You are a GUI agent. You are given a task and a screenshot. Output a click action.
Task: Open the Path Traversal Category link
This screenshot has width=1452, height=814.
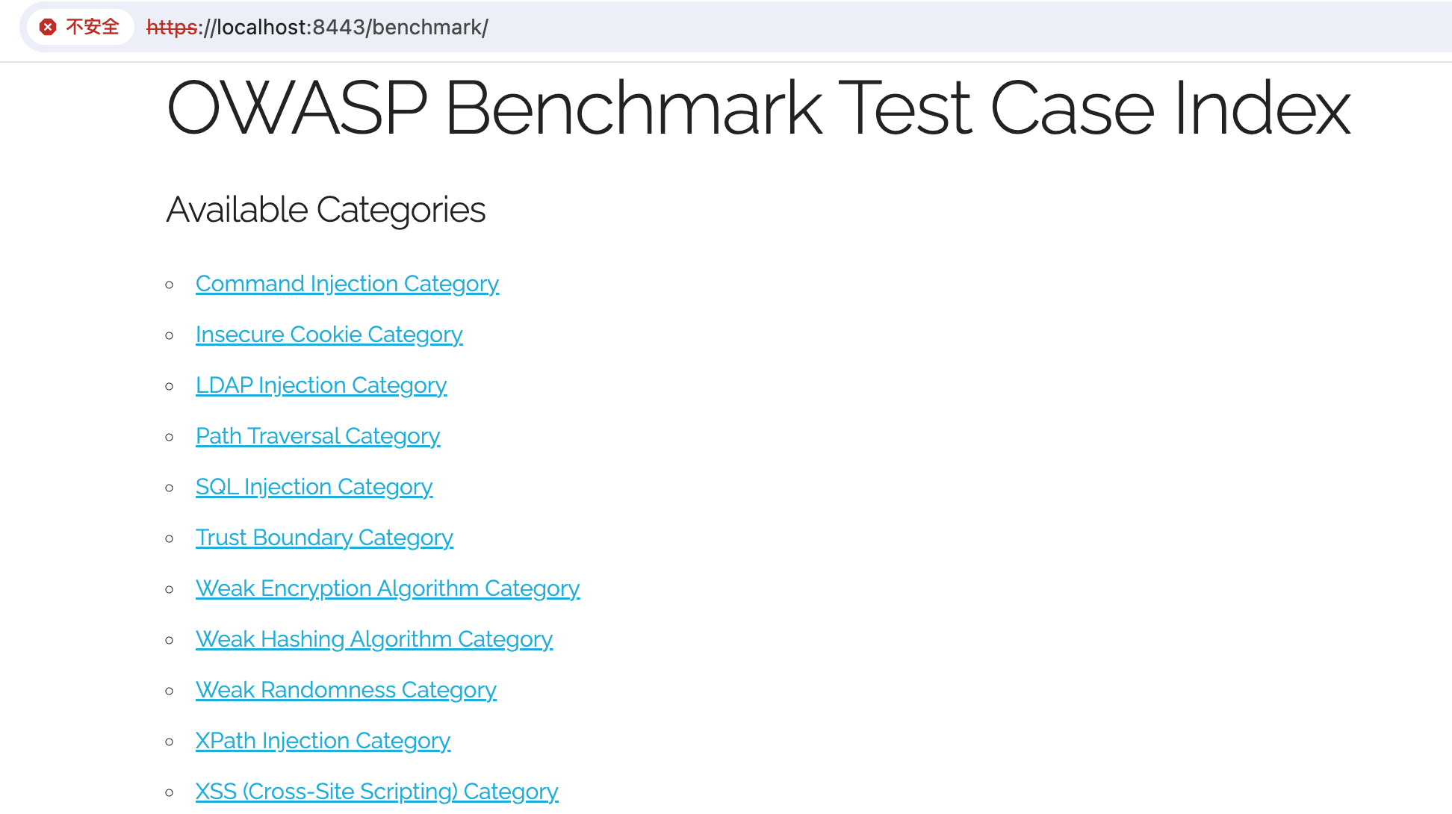click(x=317, y=436)
